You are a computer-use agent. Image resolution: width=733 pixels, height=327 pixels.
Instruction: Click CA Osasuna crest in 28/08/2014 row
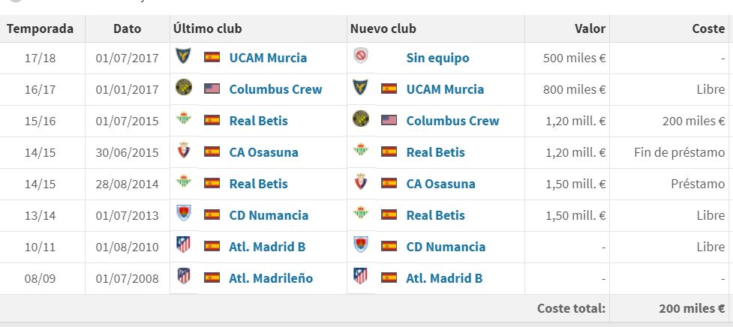(360, 183)
